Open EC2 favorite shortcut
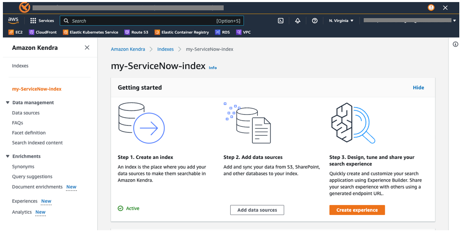Screen dimensions: 463x236 click(15, 32)
